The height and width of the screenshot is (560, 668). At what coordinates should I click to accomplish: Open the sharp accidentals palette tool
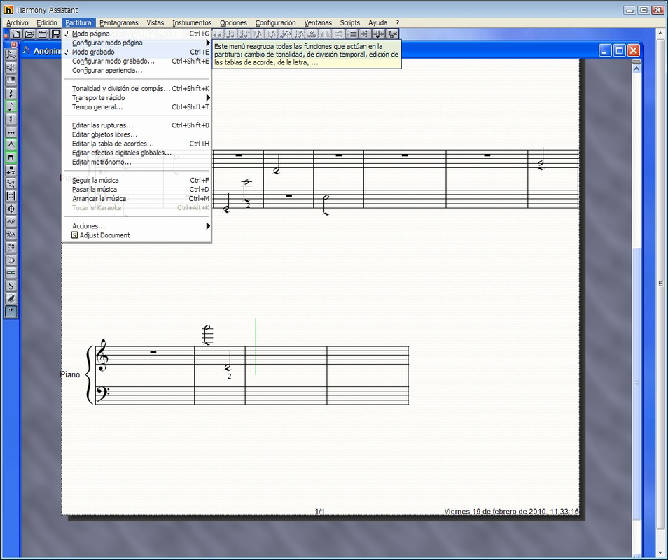click(x=11, y=119)
